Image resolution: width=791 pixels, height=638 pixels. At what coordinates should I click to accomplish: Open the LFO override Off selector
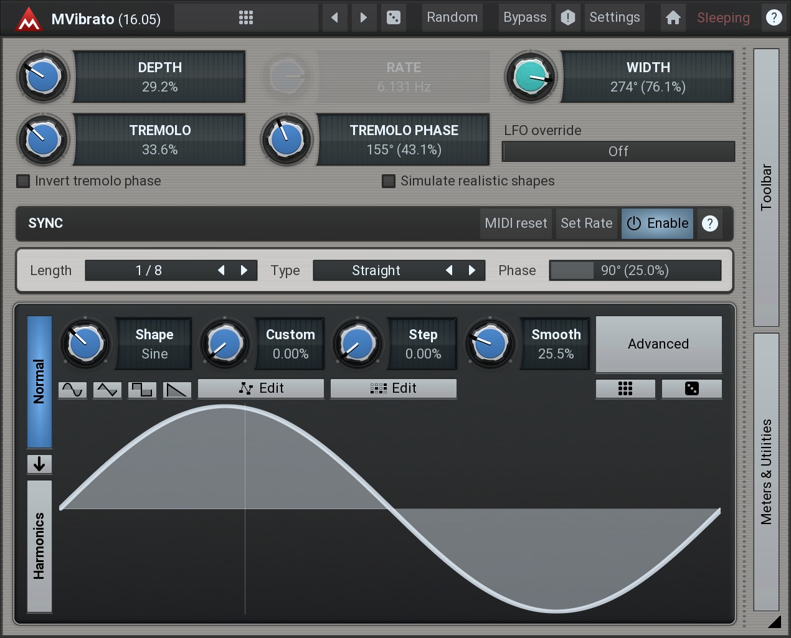point(618,151)
